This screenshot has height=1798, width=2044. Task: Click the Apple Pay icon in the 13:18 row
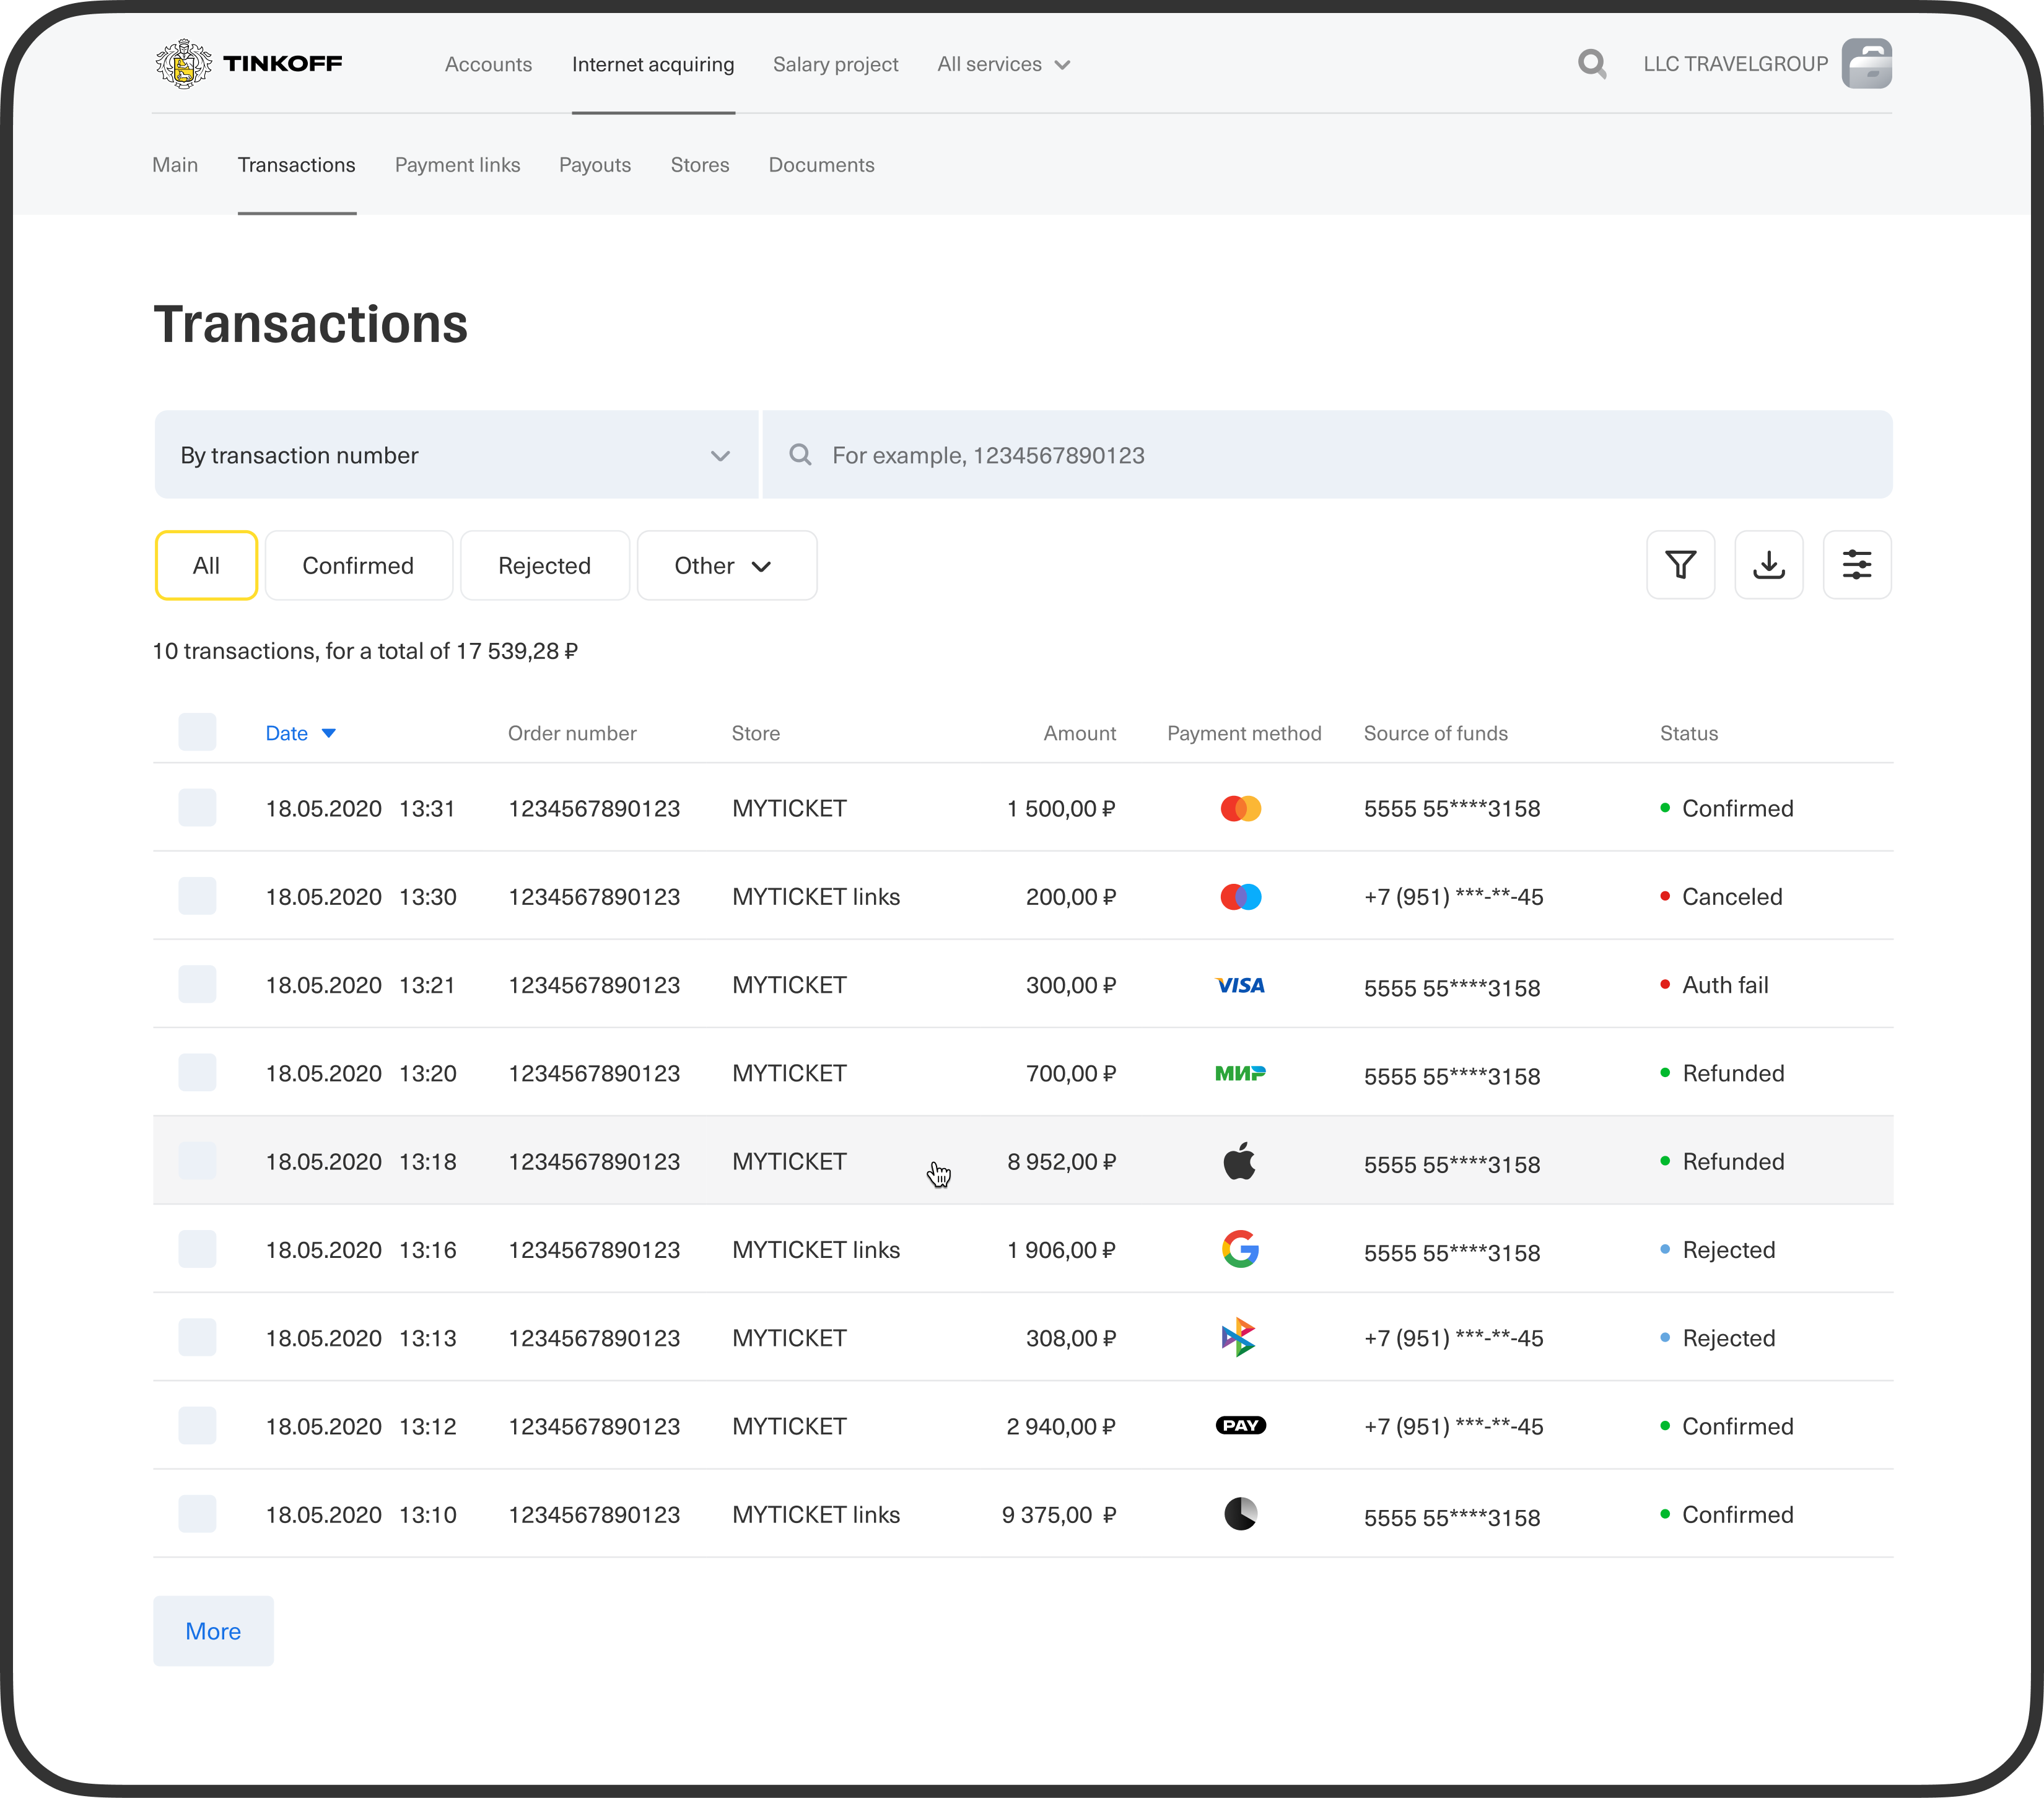[1240, 1160]
